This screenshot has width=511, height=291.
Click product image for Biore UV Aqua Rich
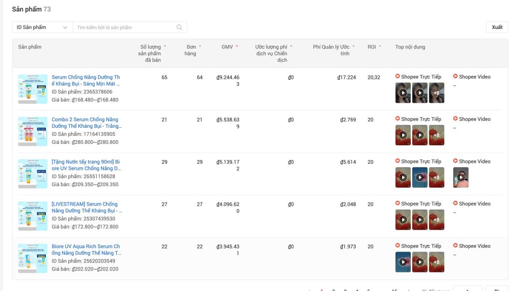(x=32, y=259)
